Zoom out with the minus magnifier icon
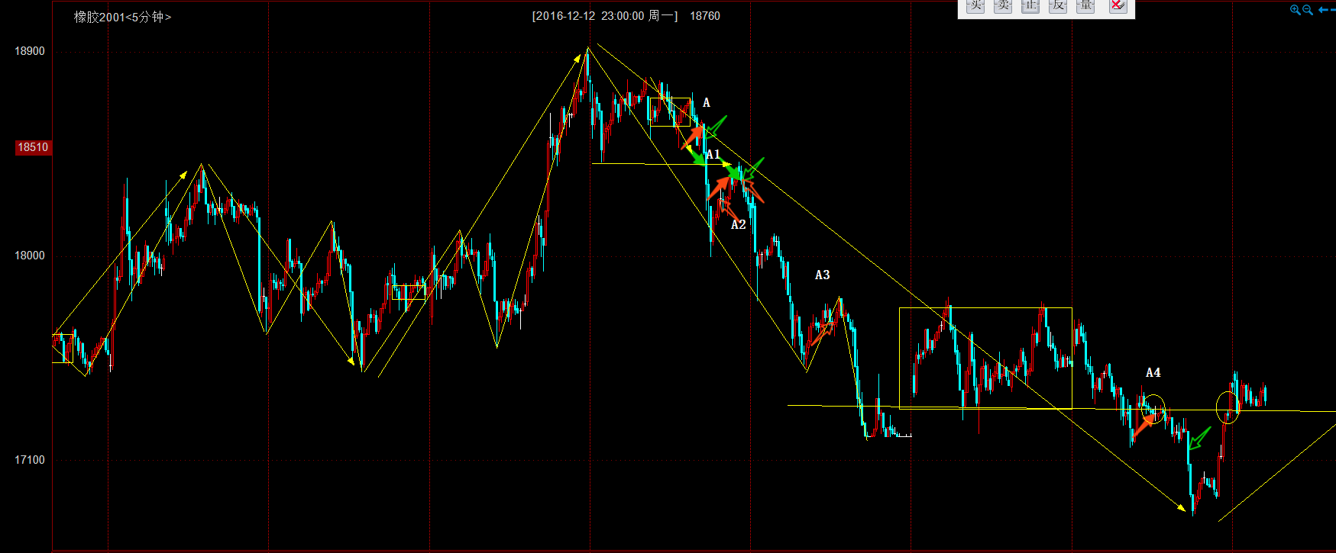This screenshot has height=553, width=1336. point(1308,10)
